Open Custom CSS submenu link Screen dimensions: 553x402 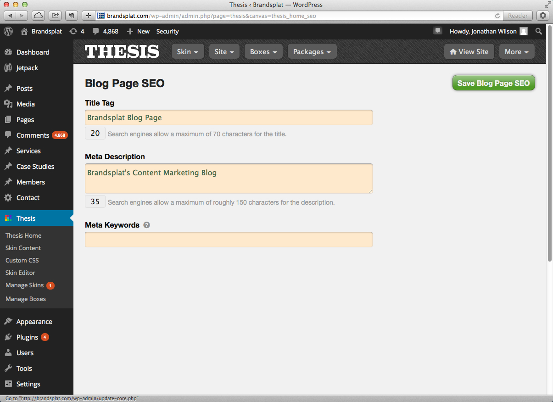point(22,260)
